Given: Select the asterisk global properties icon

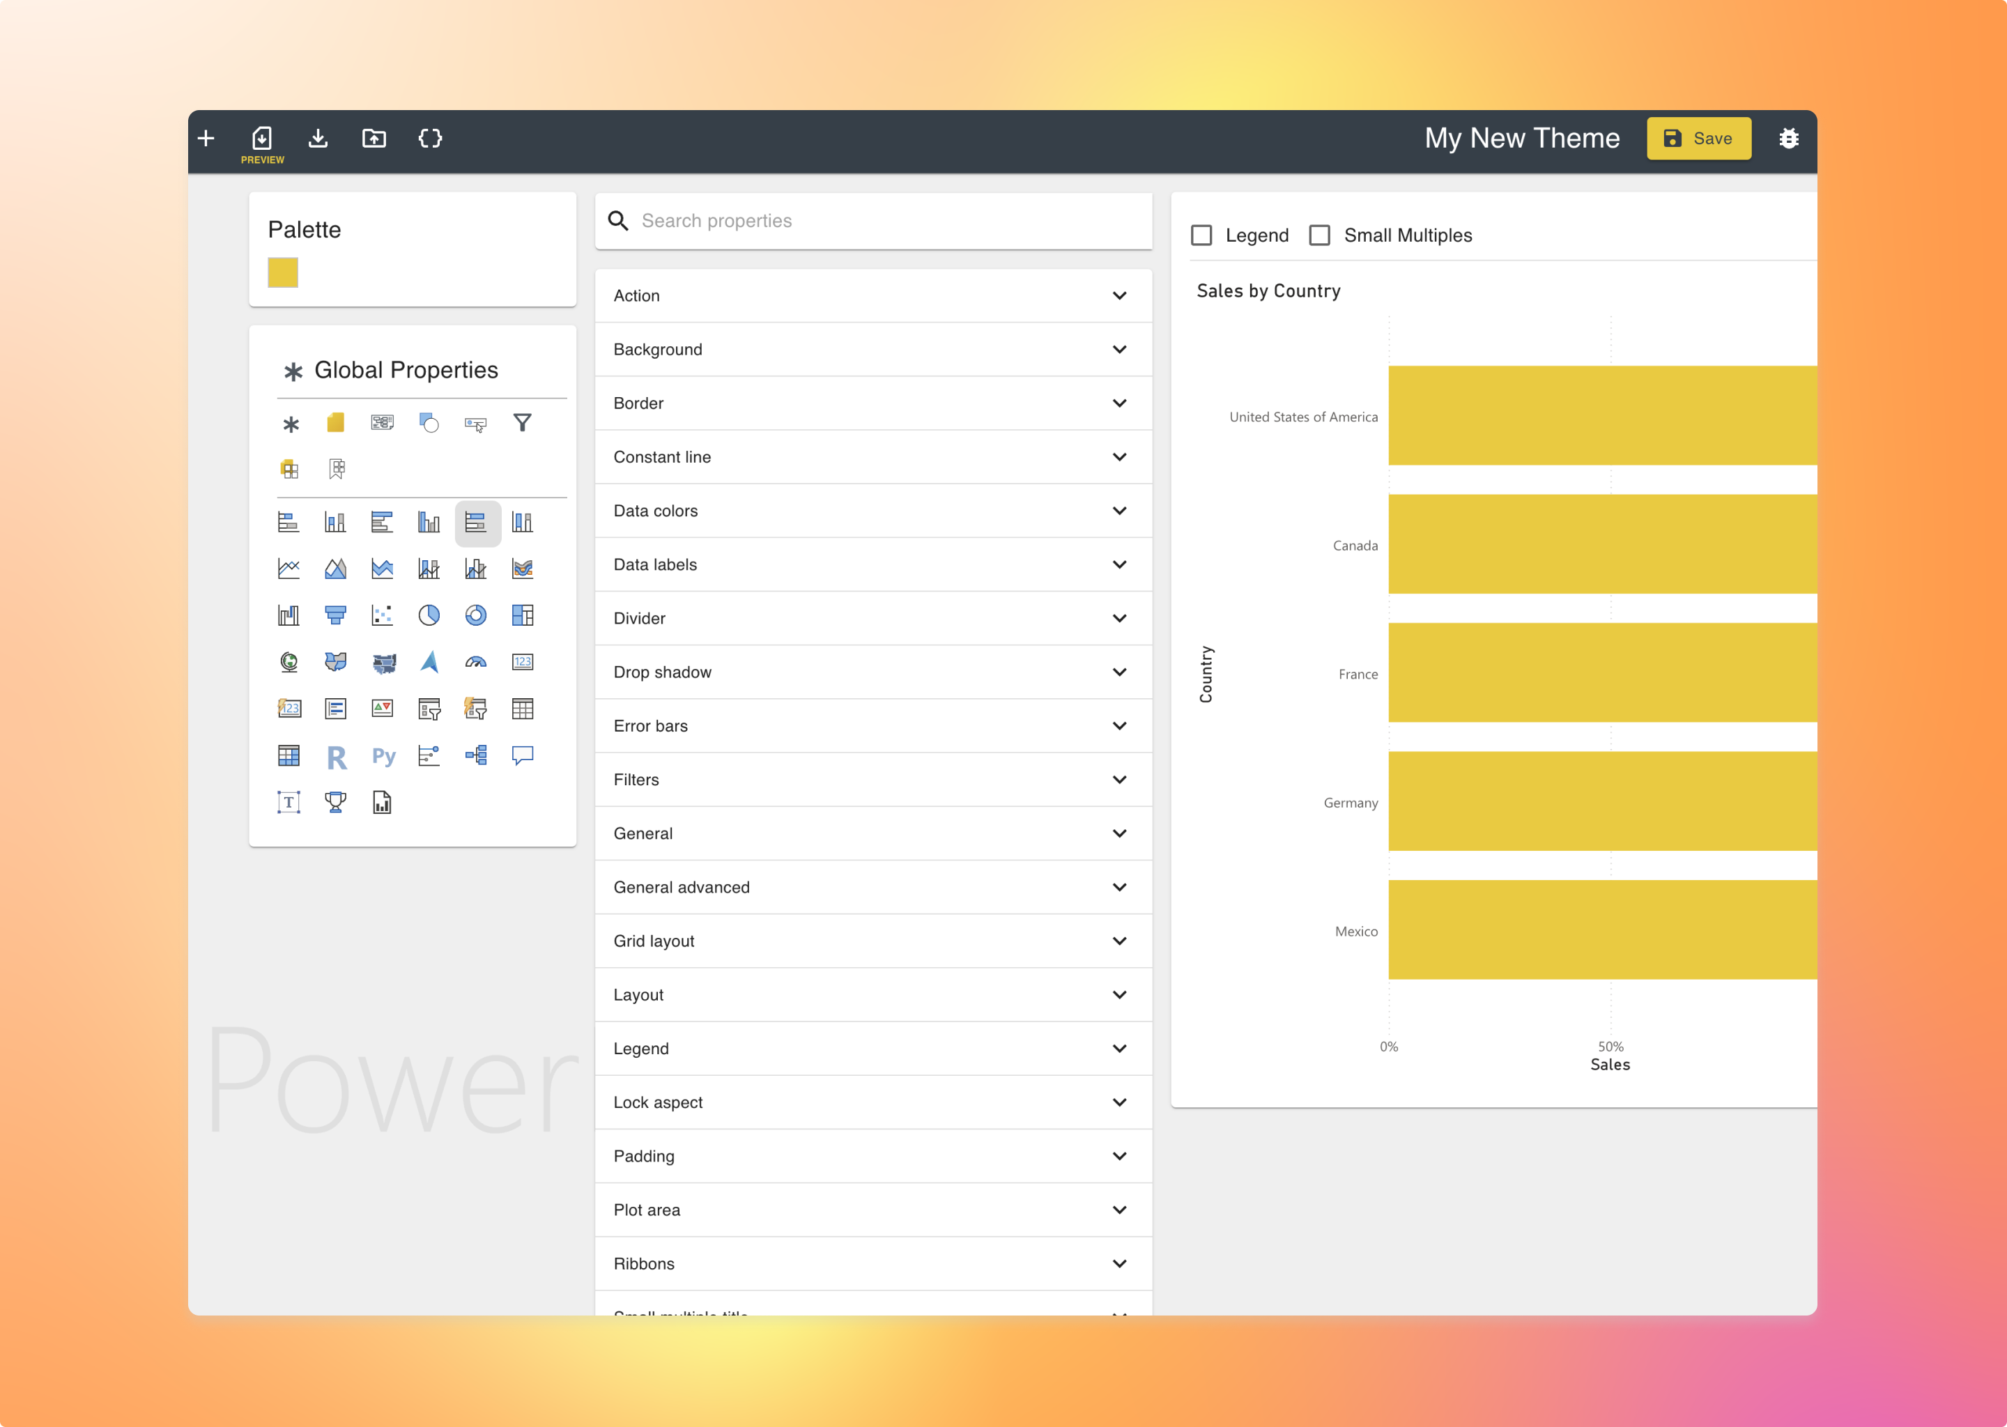Looking at the screenshot, I should (290, 424).
